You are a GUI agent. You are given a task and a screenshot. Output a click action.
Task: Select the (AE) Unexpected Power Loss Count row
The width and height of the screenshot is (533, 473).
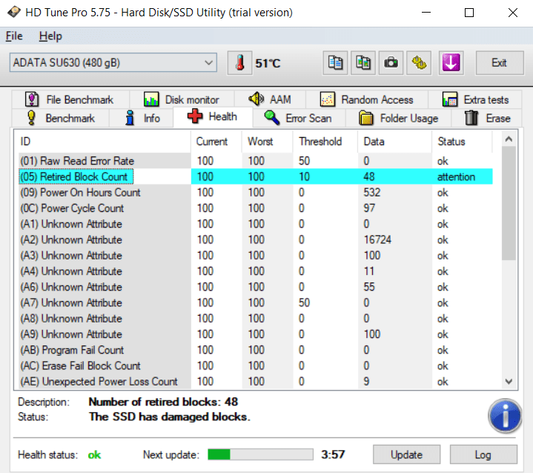(x=255, y=381)
